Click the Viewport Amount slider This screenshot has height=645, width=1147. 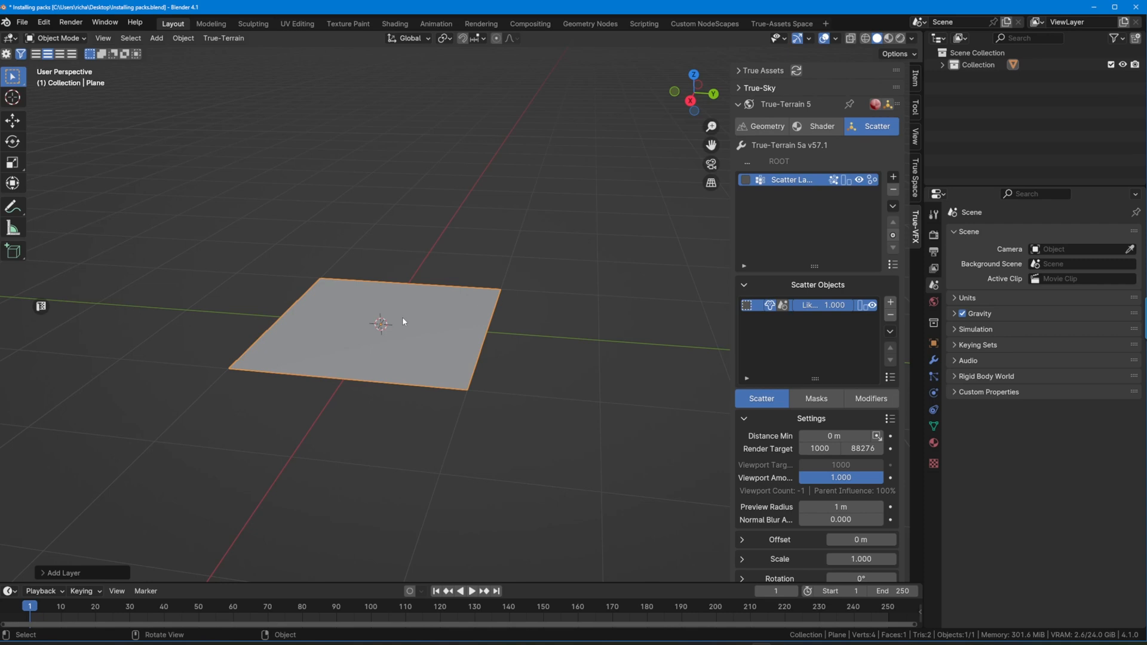pos(841,478)
